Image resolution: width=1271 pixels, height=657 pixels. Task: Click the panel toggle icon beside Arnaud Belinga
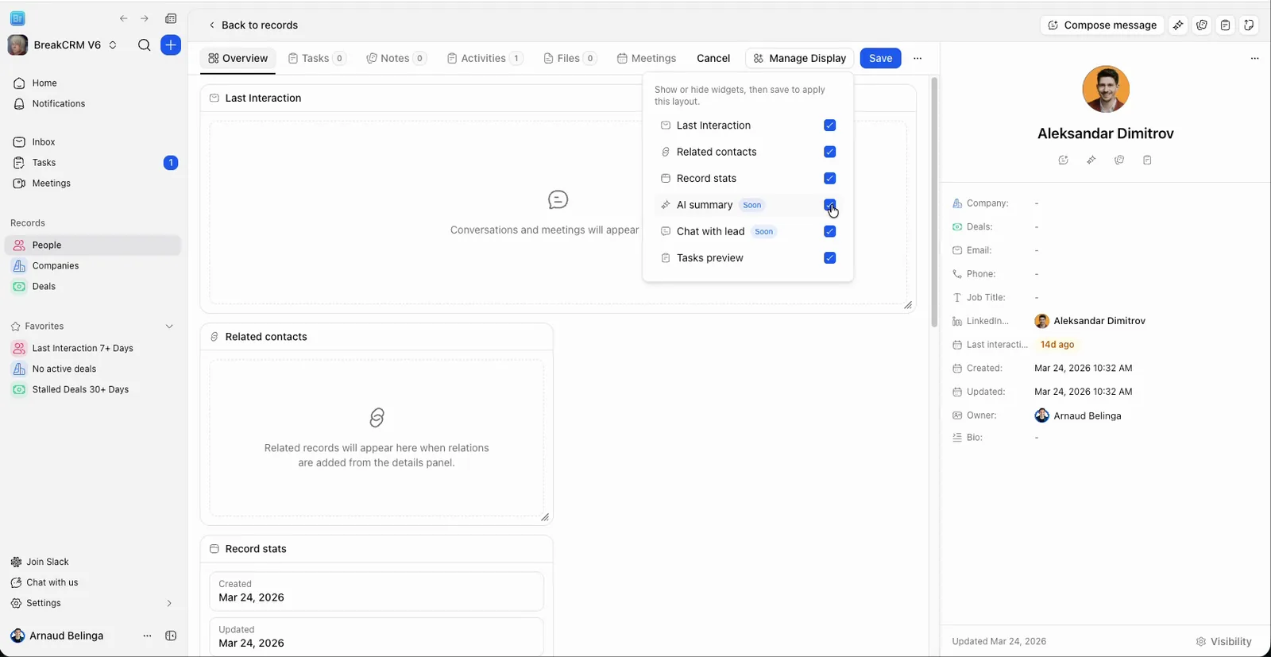click(171, 636)
